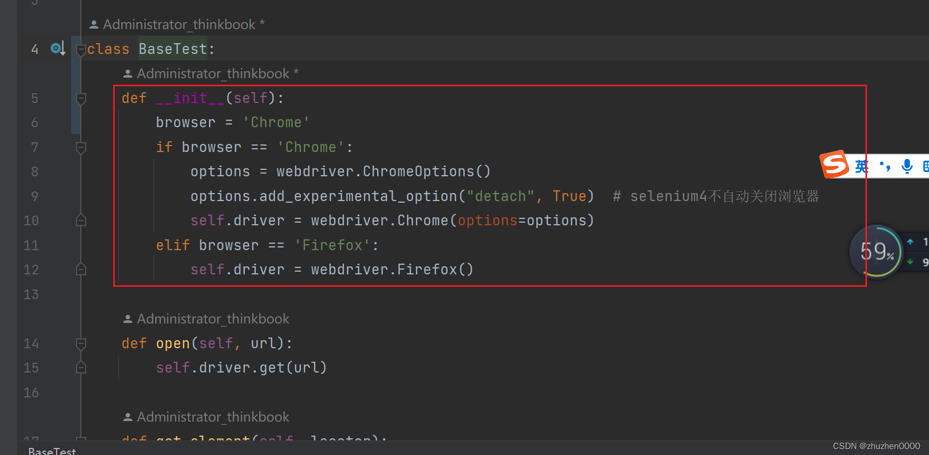This screenshot has height=455, width=929.
Task: Collapse the __init__ method fold marker
Action: (81, 99)
